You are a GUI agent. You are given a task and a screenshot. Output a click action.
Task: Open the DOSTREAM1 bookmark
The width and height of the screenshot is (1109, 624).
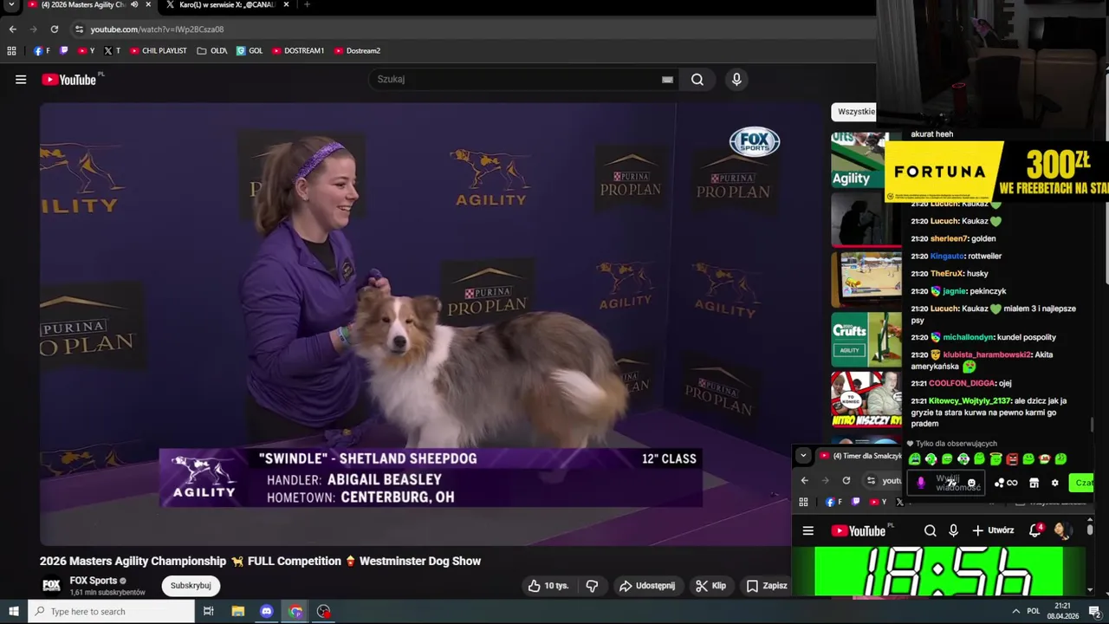tap(298, 51)
